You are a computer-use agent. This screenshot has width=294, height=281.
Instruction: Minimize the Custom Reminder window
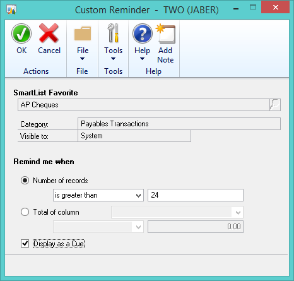(x=236, y=9)
